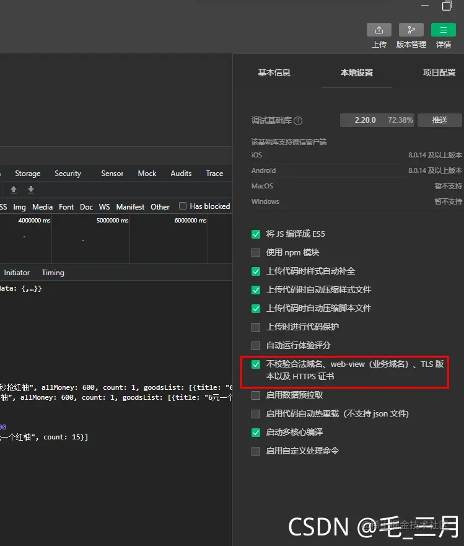464x546 pixels.
Task: Filter network by Manifest
Action: click(x=130, y=207)
